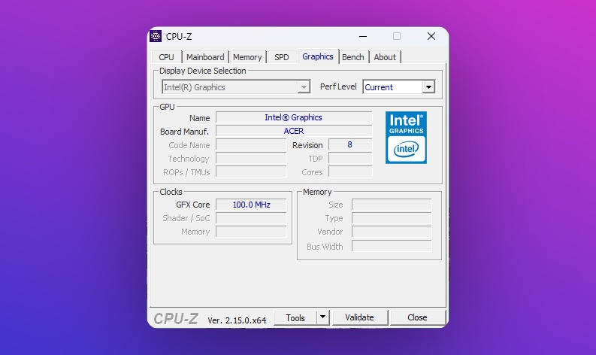
Task: Click the Memory Type field
Action: pyautogui.click(x=392, y=218)
